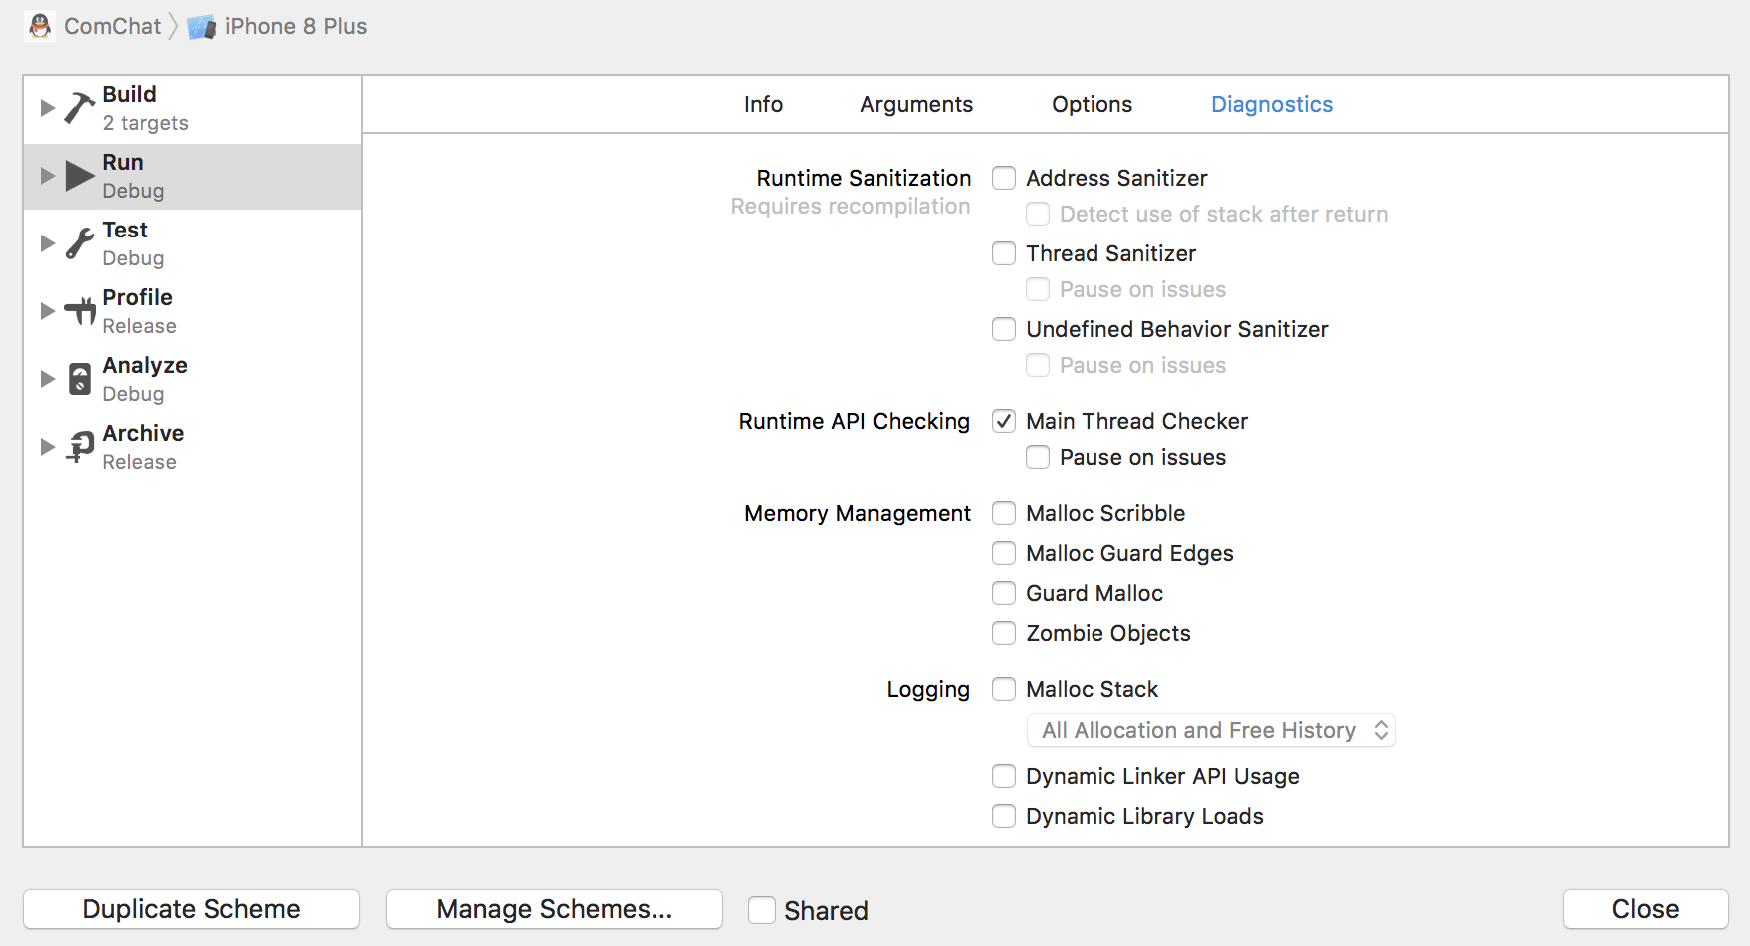Enable Malloc Stack logging checkbox
The width and height of the screenshot is (1750, 946).
click(x=1004, y=689)
